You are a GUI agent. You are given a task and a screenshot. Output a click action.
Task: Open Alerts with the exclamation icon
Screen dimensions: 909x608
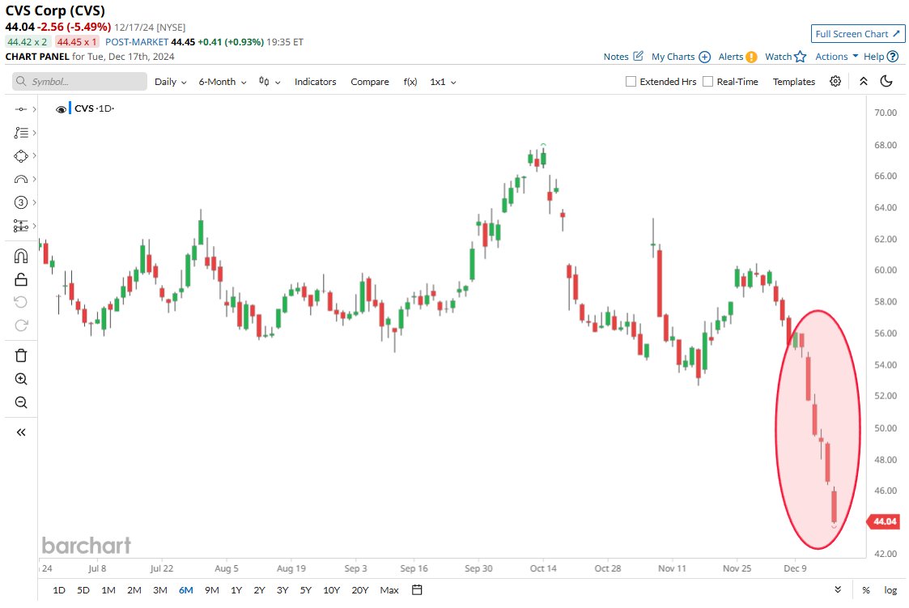tap(751, 56)
